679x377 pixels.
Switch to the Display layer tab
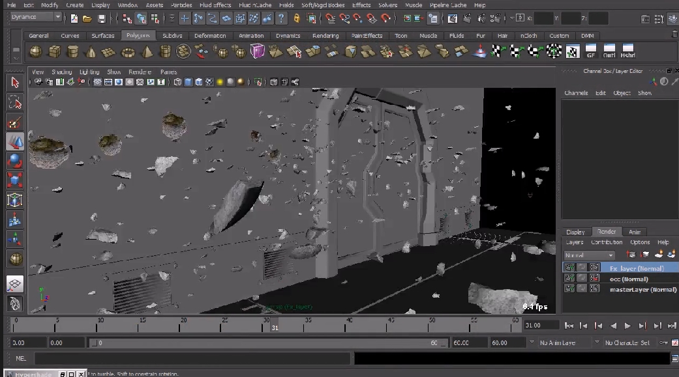tap(575, 232)
